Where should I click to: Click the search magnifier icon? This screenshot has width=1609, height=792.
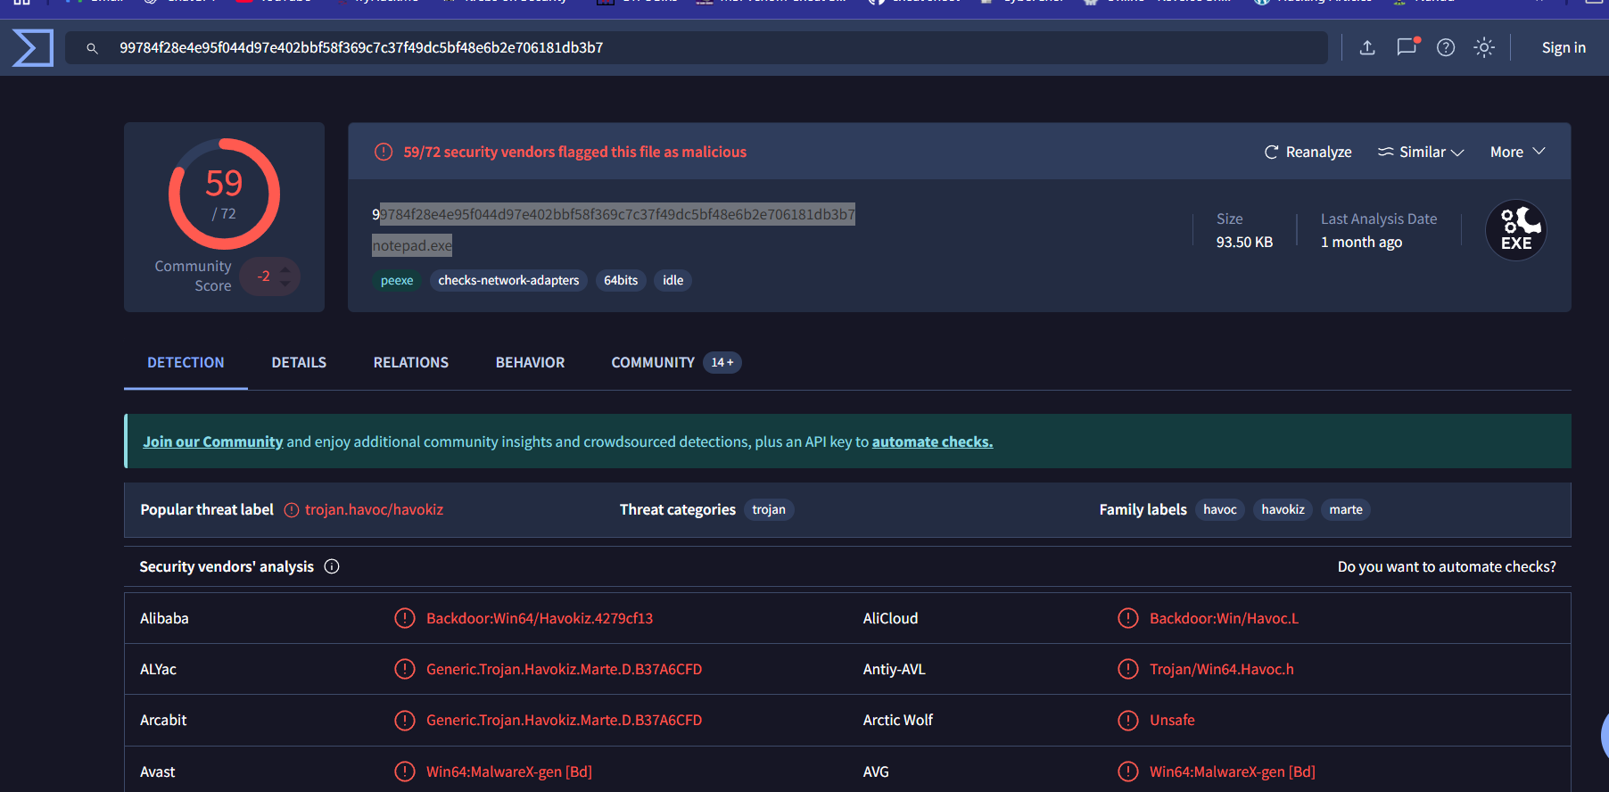point(92,48)
